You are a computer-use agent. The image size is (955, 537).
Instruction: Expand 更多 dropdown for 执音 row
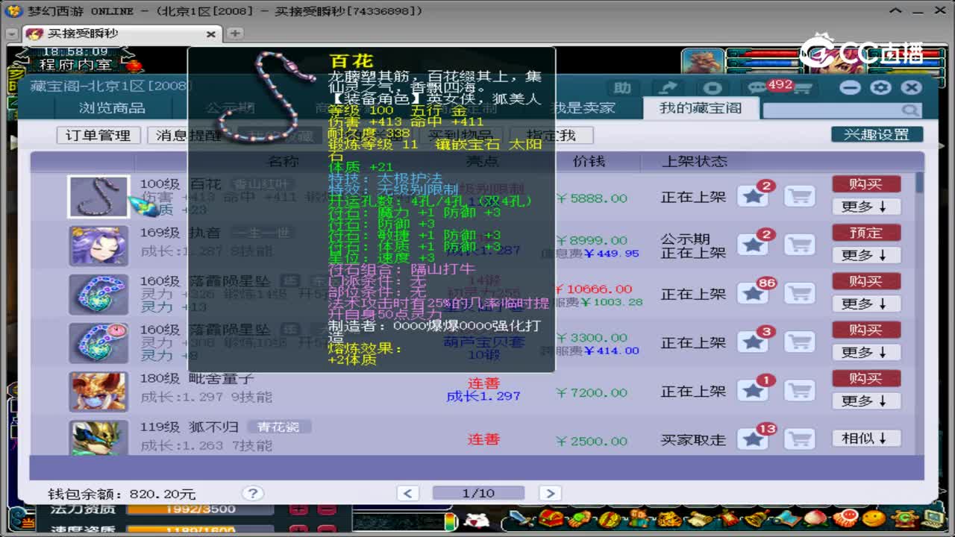click(x=865, y=255)
